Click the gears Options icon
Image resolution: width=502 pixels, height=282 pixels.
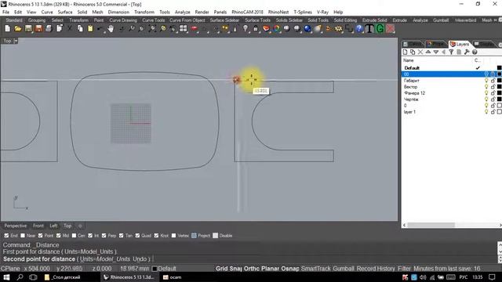(x=338, y=29)
